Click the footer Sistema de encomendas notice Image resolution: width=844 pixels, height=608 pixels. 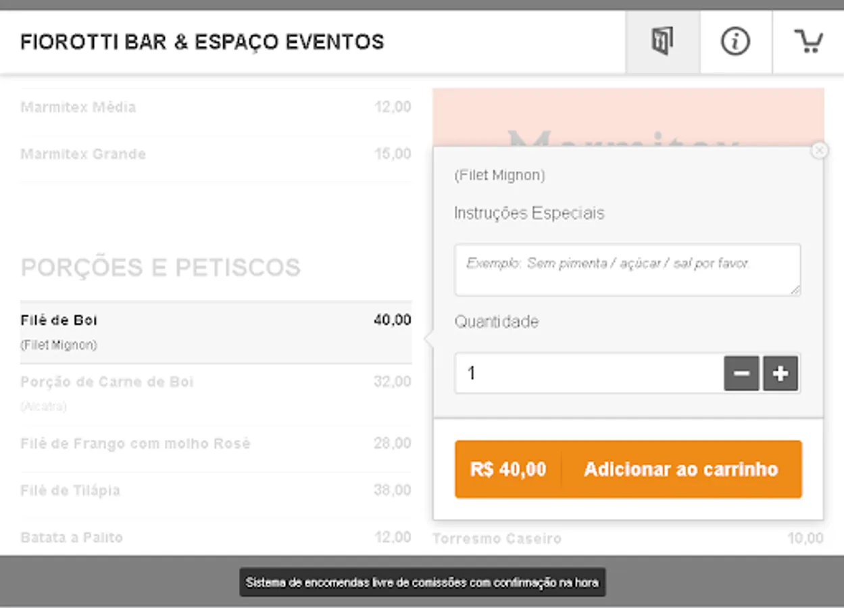[x=422, y=582]
